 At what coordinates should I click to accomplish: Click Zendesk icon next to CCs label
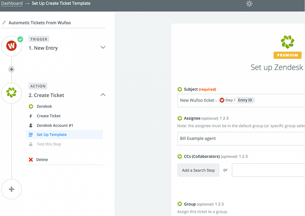tap(180, 156)
